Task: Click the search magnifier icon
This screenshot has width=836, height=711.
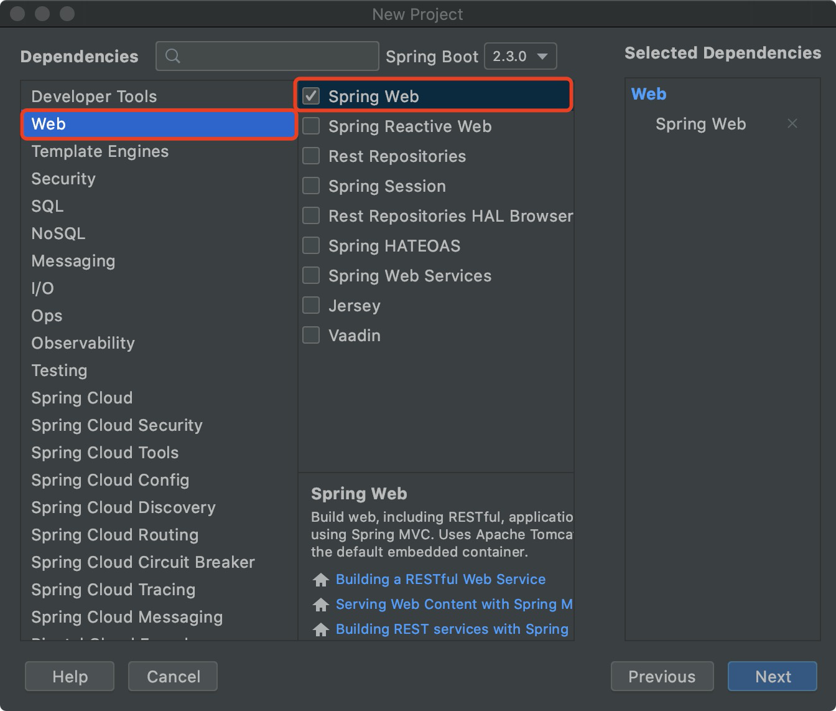Action: click(173, 56)
